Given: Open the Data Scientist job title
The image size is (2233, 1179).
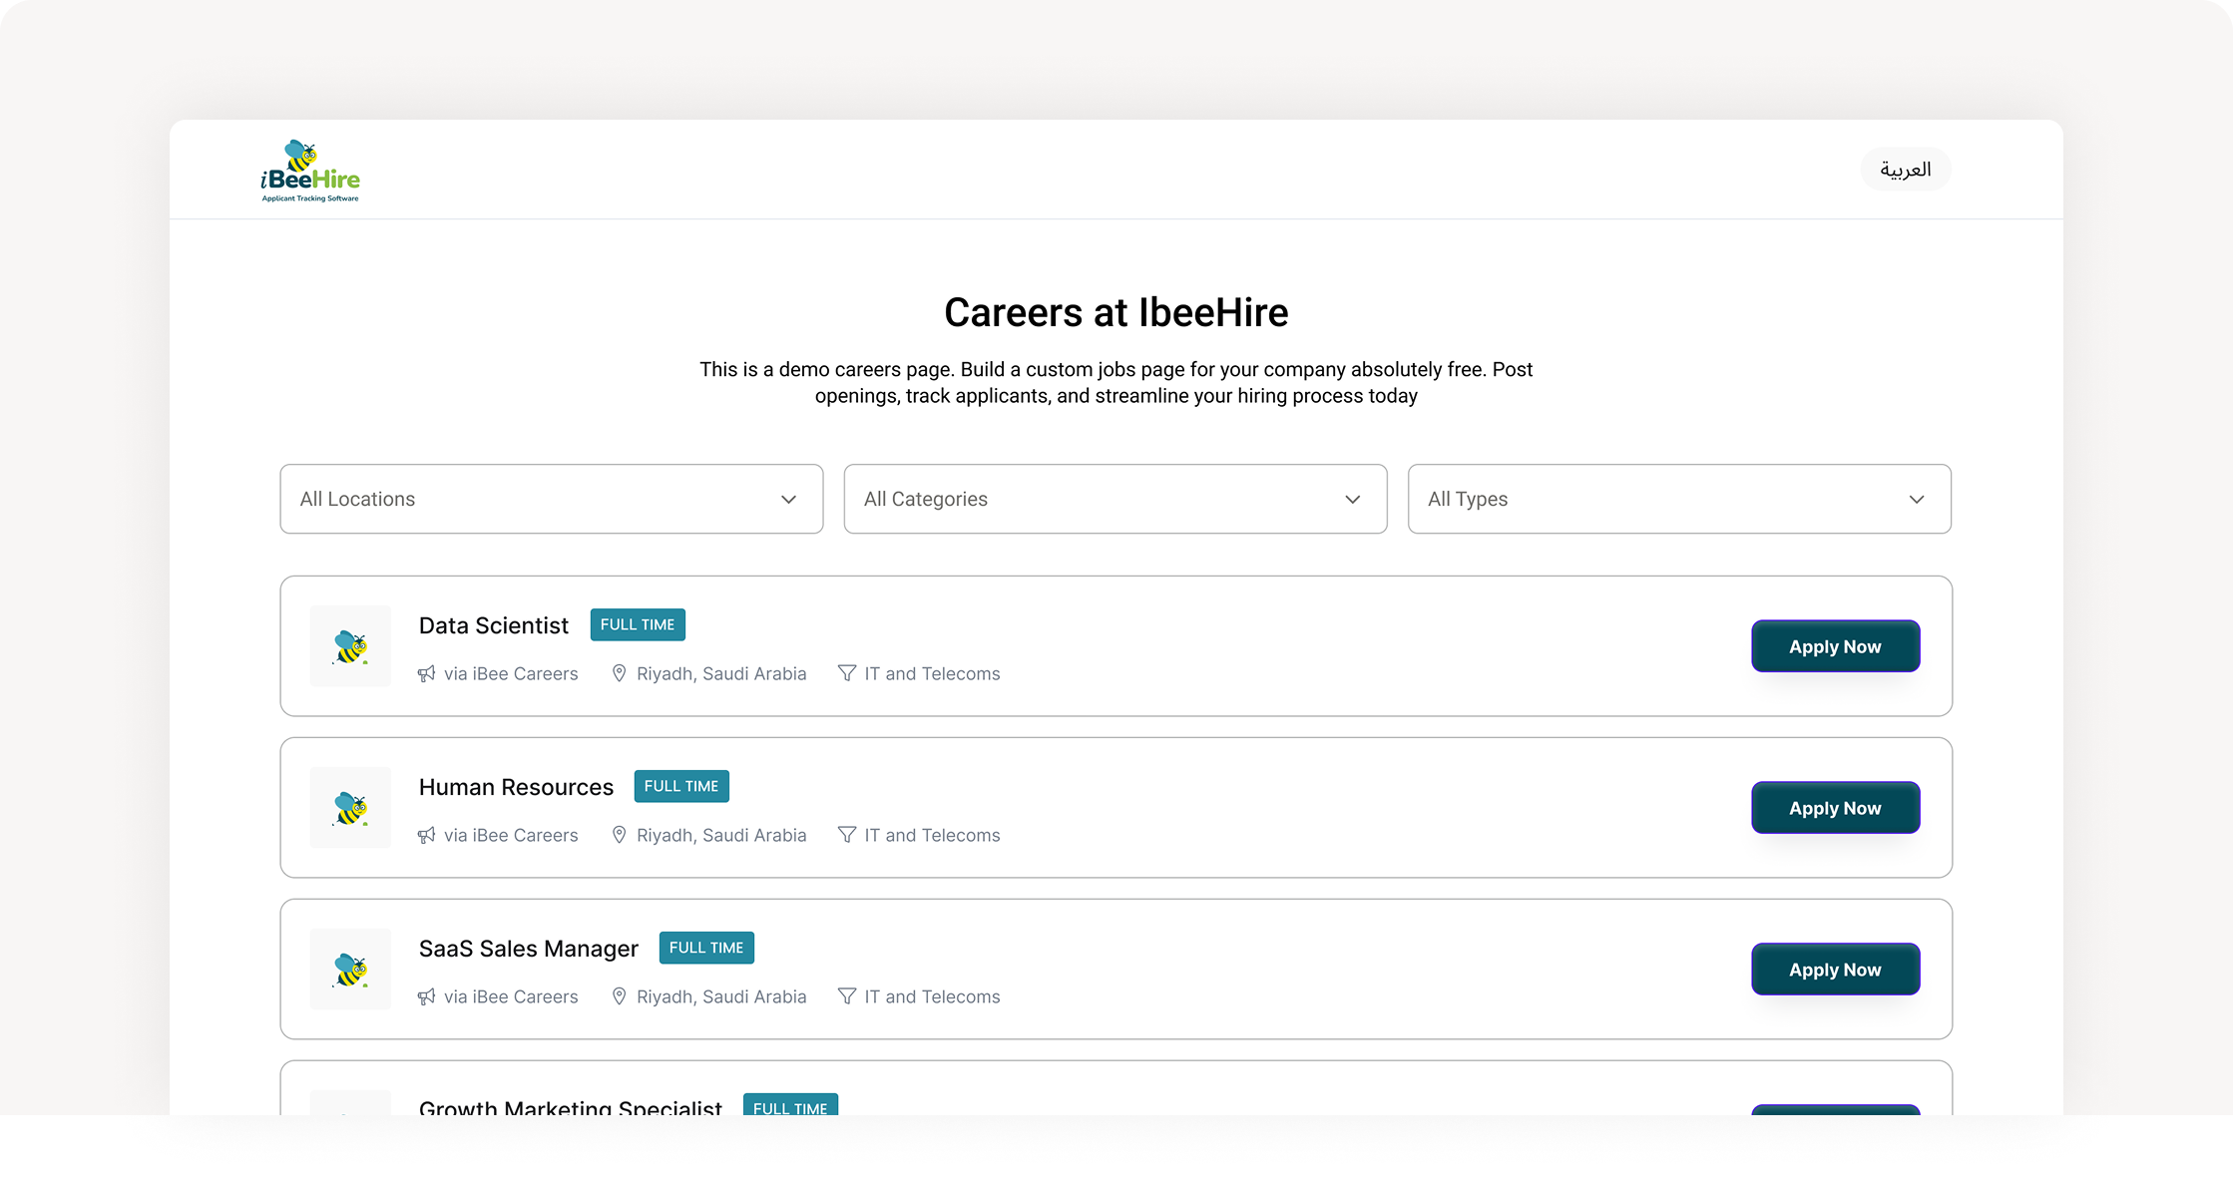Looking at the screenshot, I should pyautogui.click(x=493, y=625).
